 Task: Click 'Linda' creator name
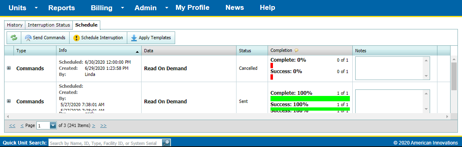(90, 74)
